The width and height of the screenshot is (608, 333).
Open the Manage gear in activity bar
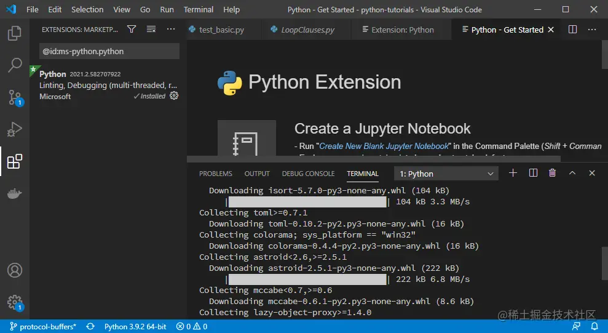tap(15, 302)
